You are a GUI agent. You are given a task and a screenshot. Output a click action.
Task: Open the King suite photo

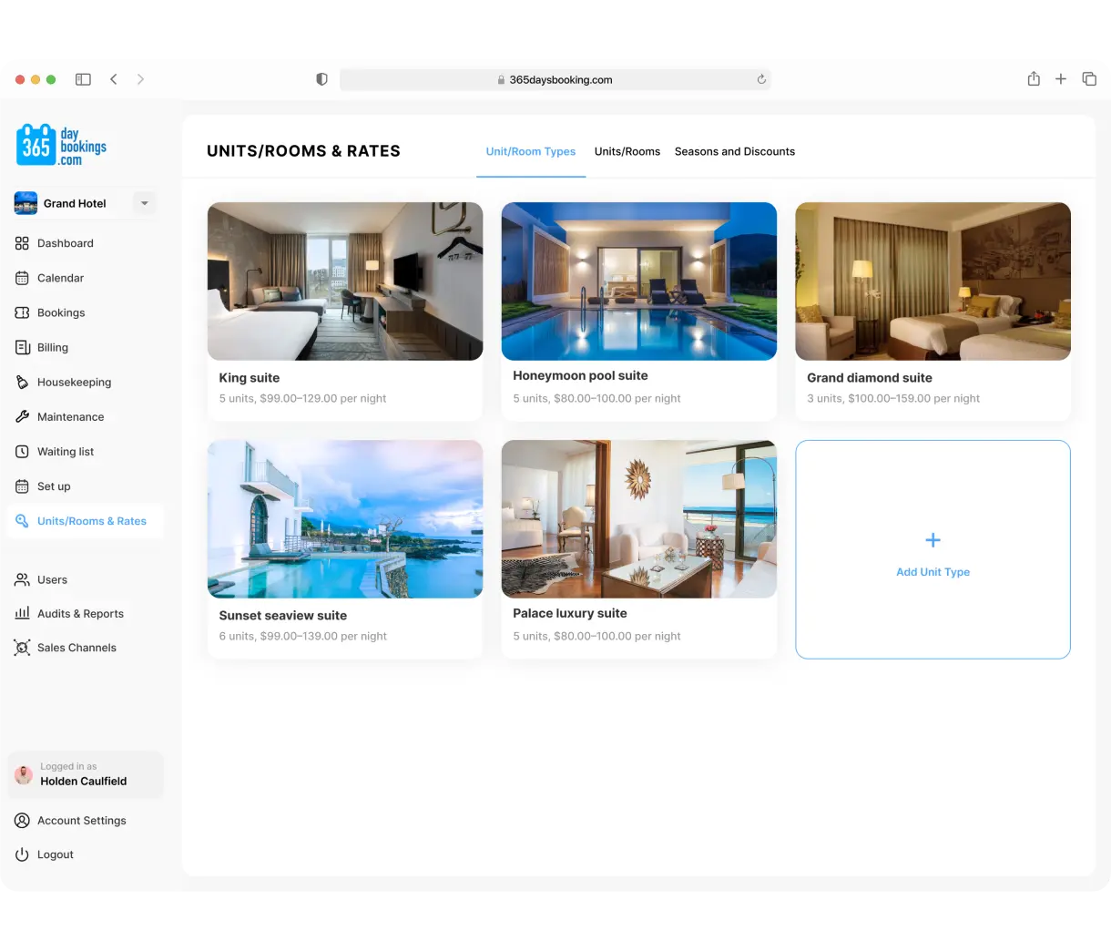345,281
